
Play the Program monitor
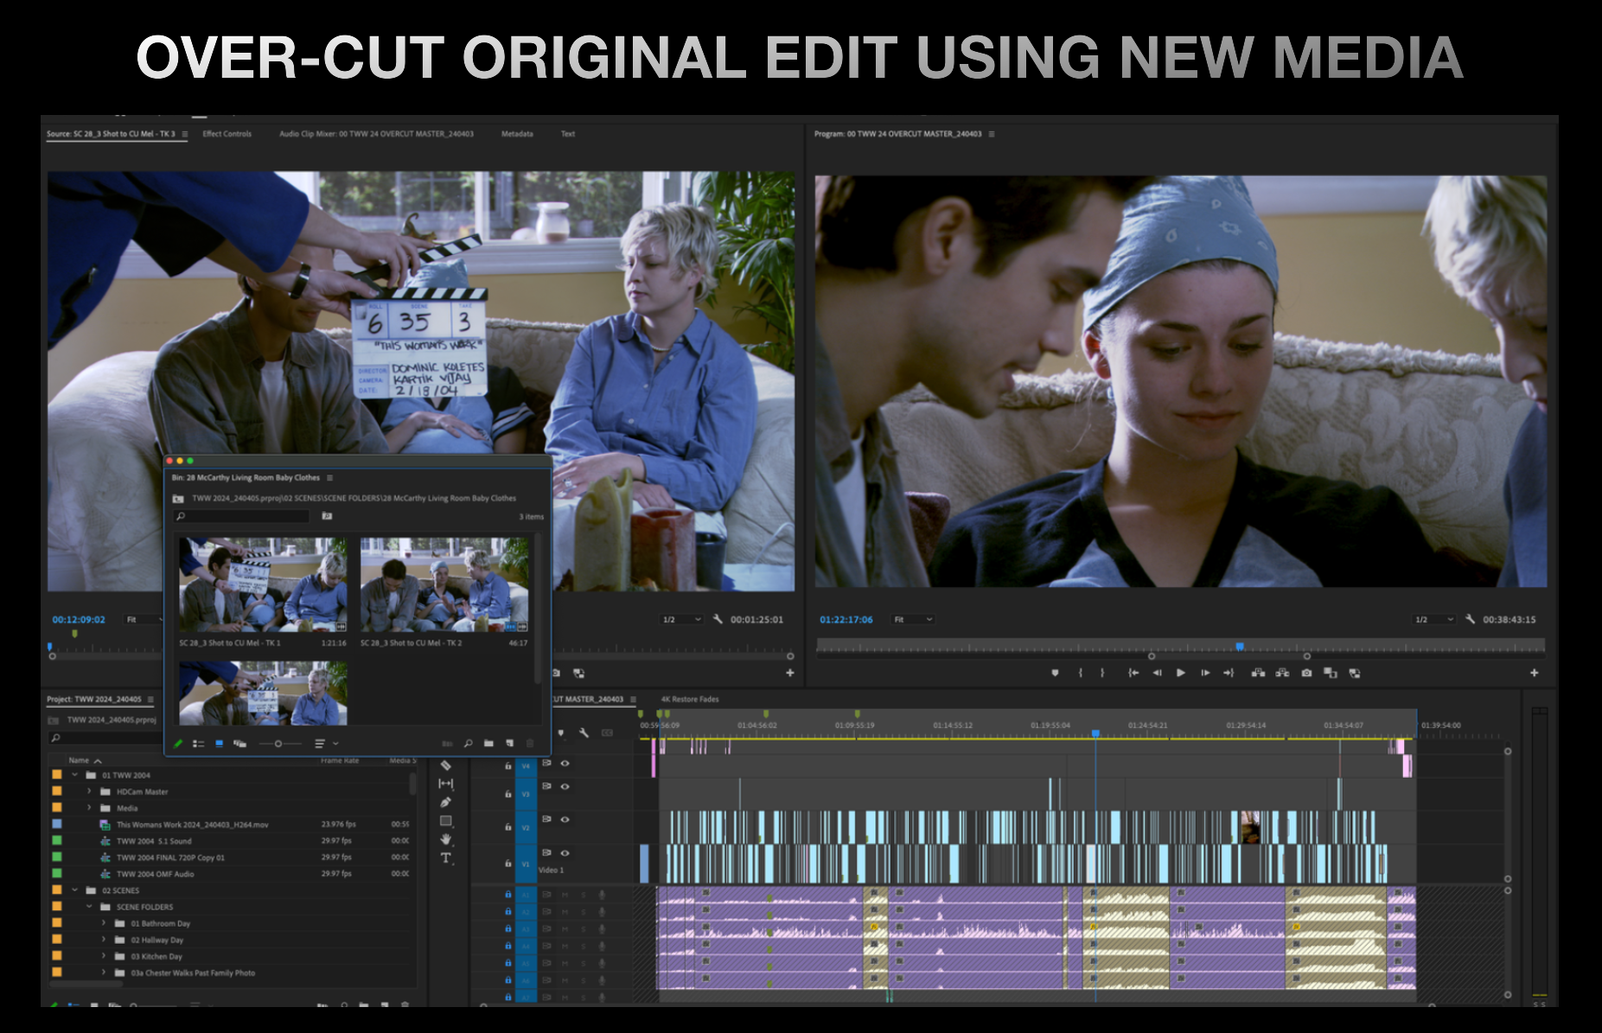click(x=1180, y=673)
